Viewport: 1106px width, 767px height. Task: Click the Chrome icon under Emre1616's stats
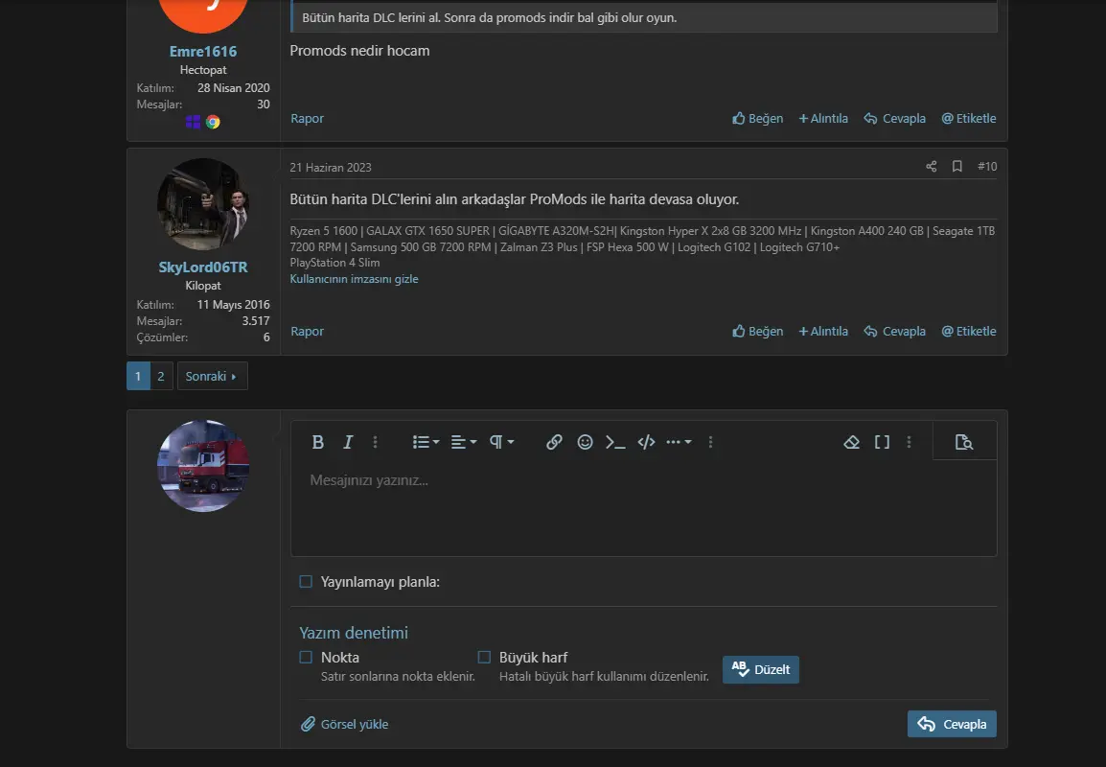coord(213,122)
